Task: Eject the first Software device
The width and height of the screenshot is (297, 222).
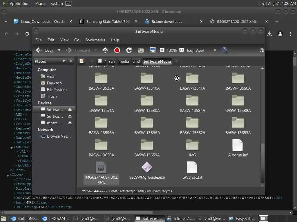Action: (70, 110)
